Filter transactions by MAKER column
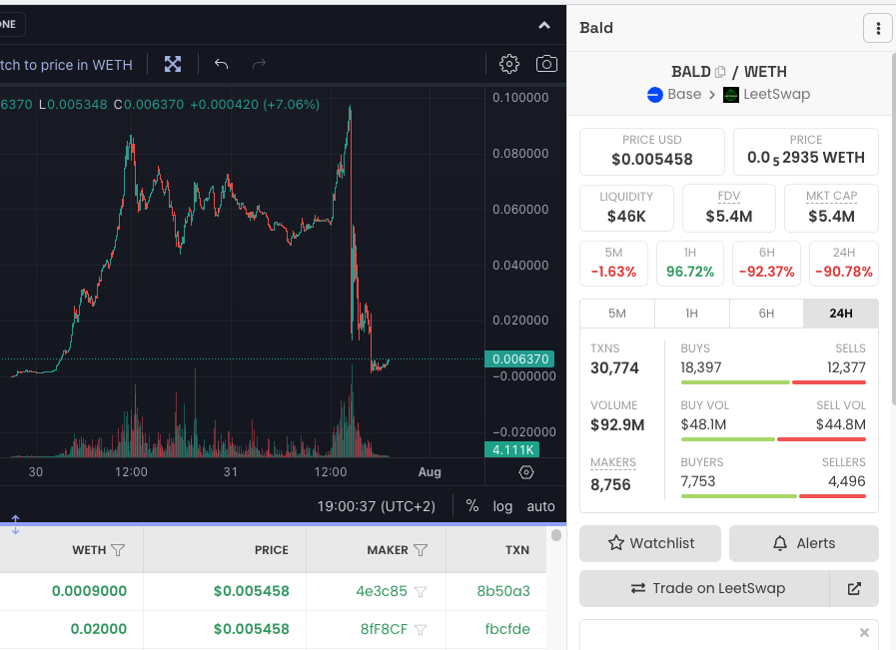 [x=420, y=550]
